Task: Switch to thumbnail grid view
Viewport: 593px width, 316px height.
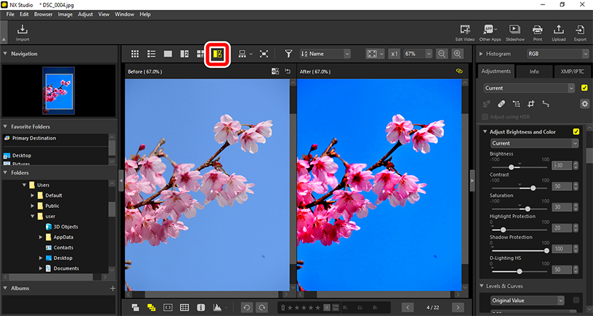Action: coord(135,54)
